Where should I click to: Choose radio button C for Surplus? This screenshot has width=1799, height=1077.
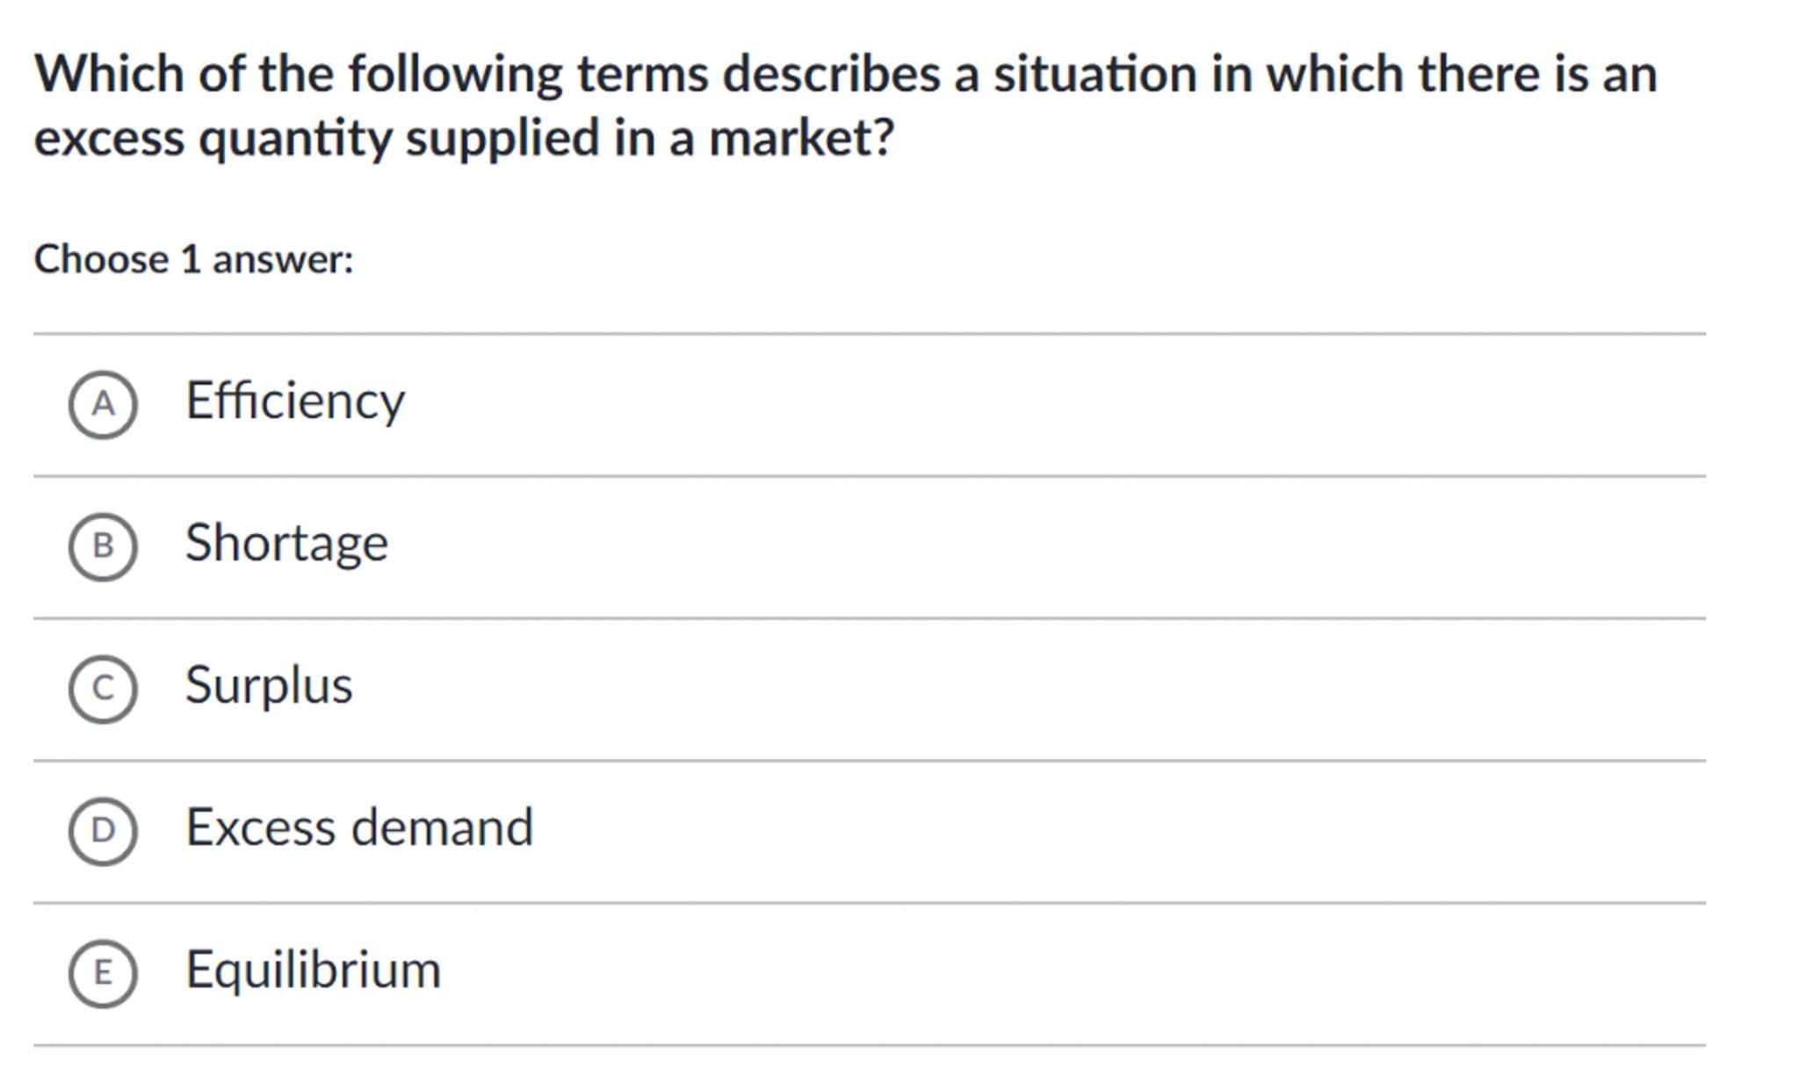click(103, 689)
